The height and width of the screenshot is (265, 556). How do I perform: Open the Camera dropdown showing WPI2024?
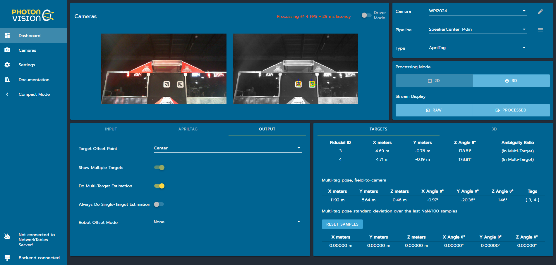tap(478, 11)
